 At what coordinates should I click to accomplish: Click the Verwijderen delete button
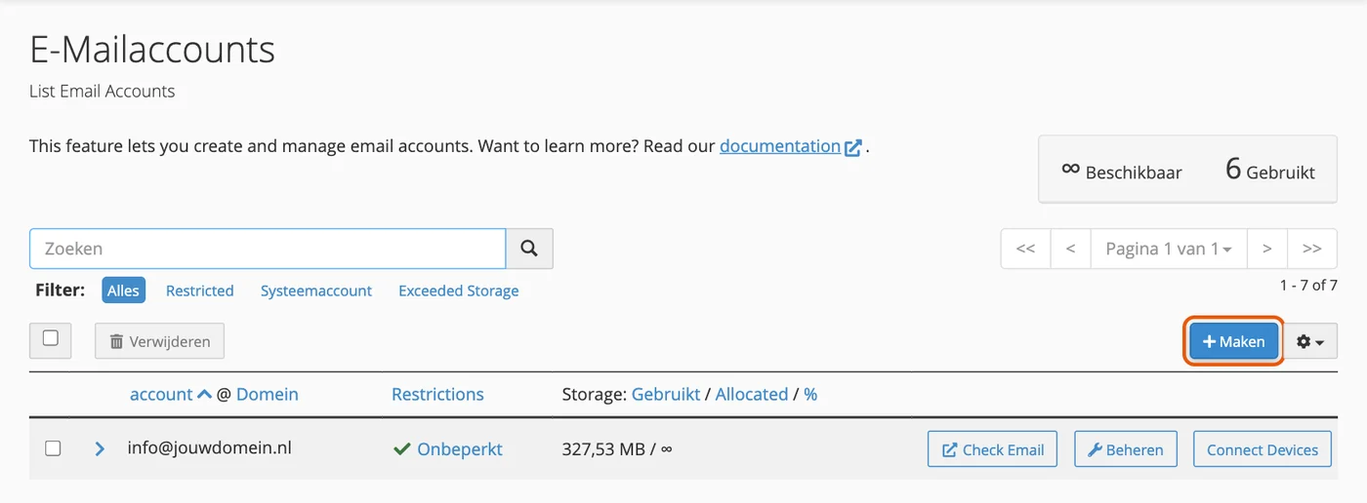[x=159, y=341]
